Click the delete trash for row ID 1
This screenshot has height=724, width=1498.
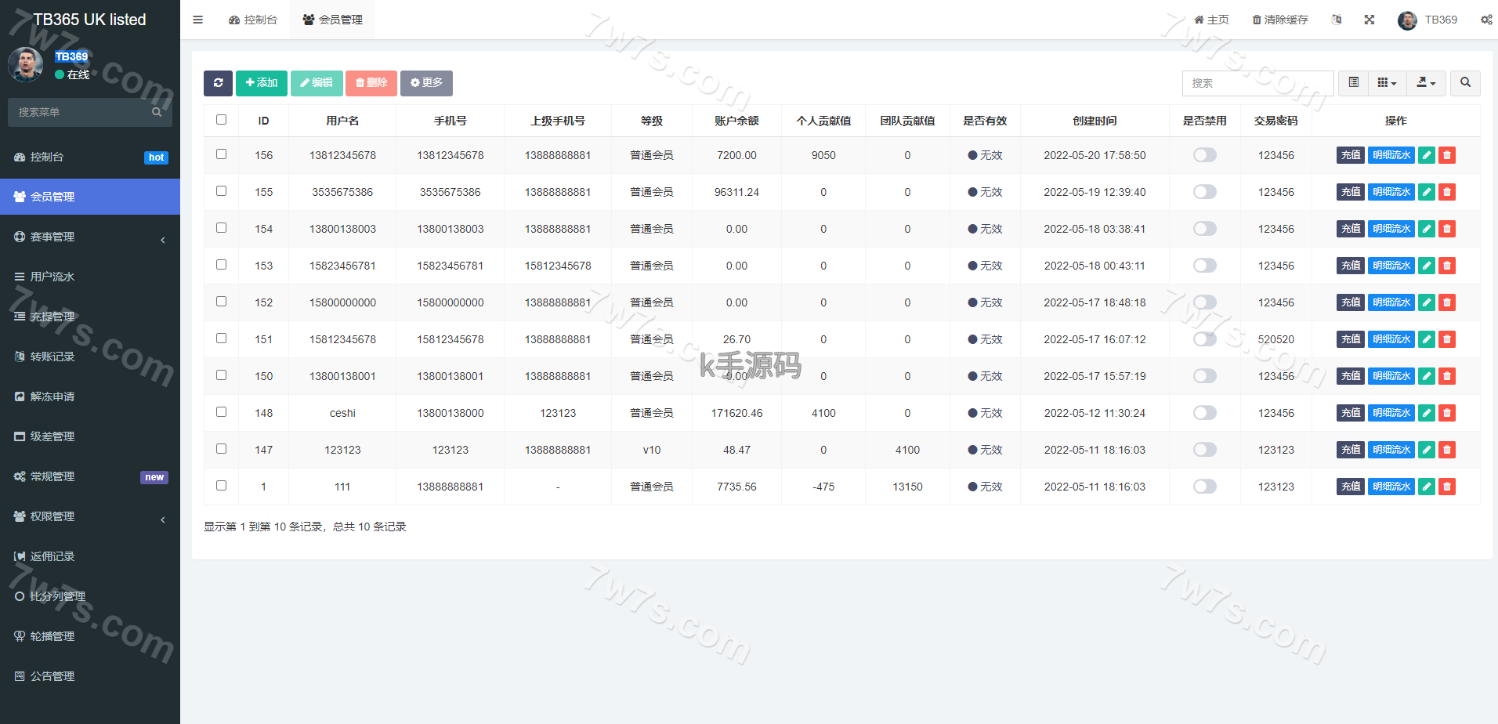coord(1447,487)
